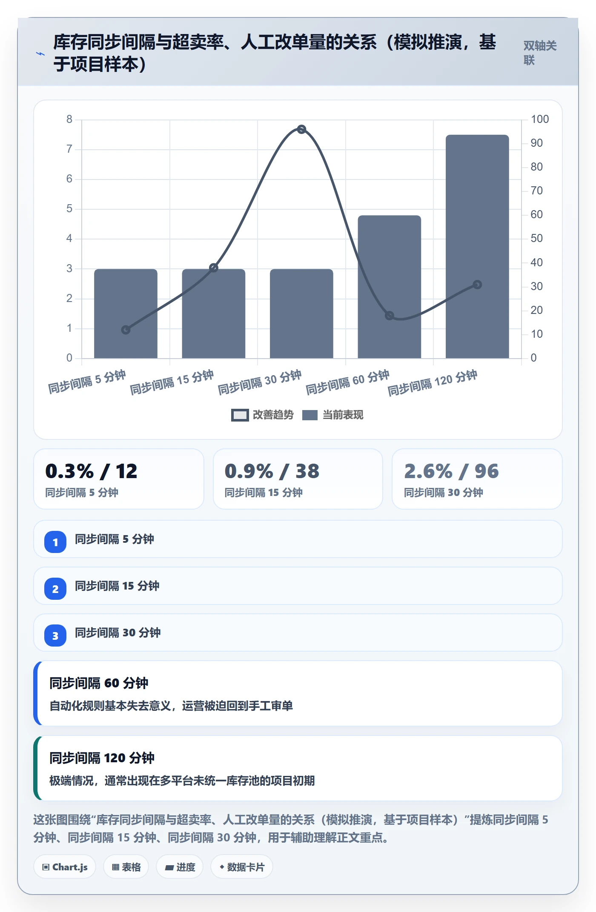Click the 表格 tag chip
The height and width of the screenshot is (912, 596).
pos(126,867)
